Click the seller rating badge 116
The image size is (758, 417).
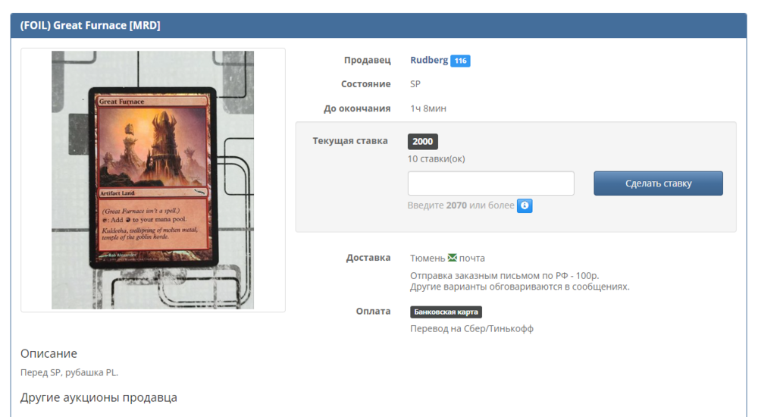460,61
